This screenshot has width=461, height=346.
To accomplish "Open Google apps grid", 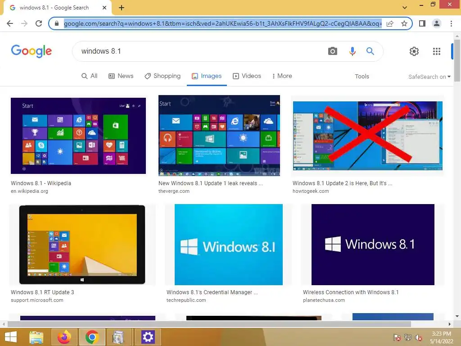I will coord(437,51).
